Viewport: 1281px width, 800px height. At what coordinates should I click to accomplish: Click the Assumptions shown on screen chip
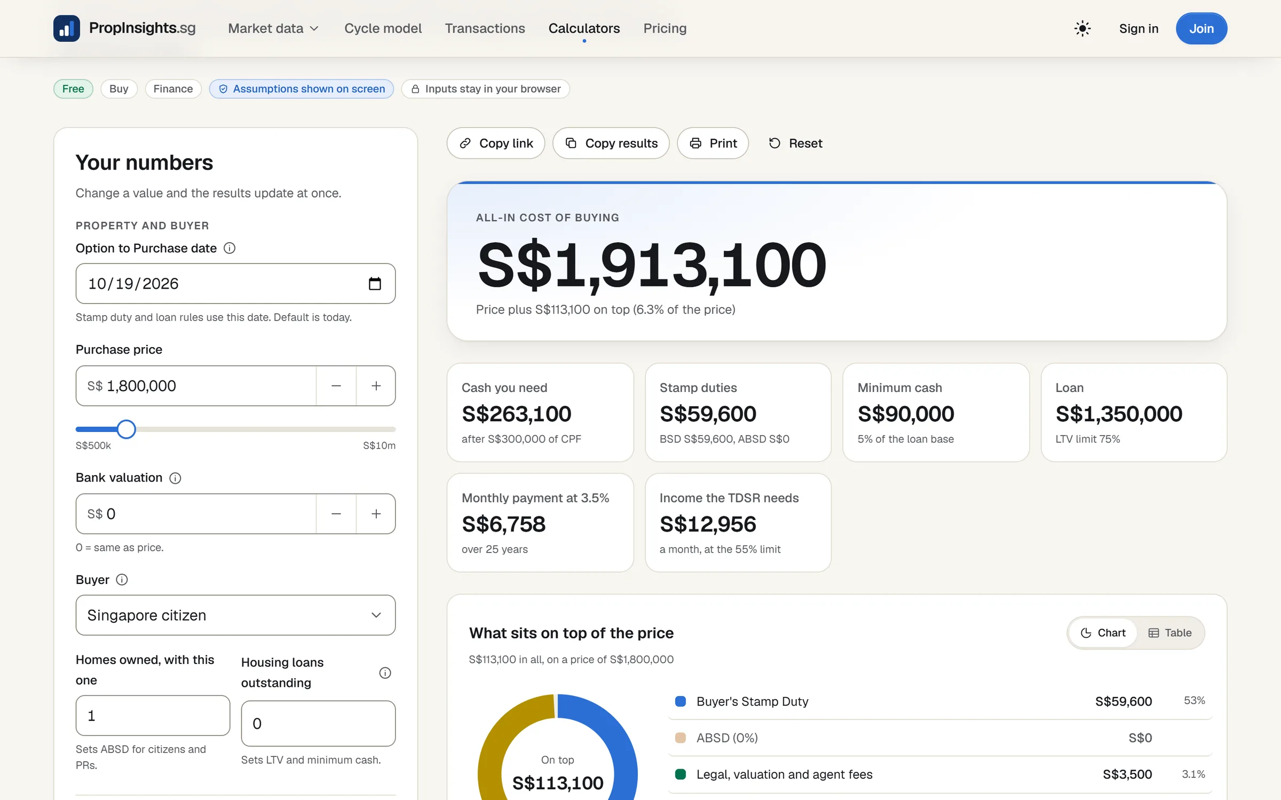point(302,89)
